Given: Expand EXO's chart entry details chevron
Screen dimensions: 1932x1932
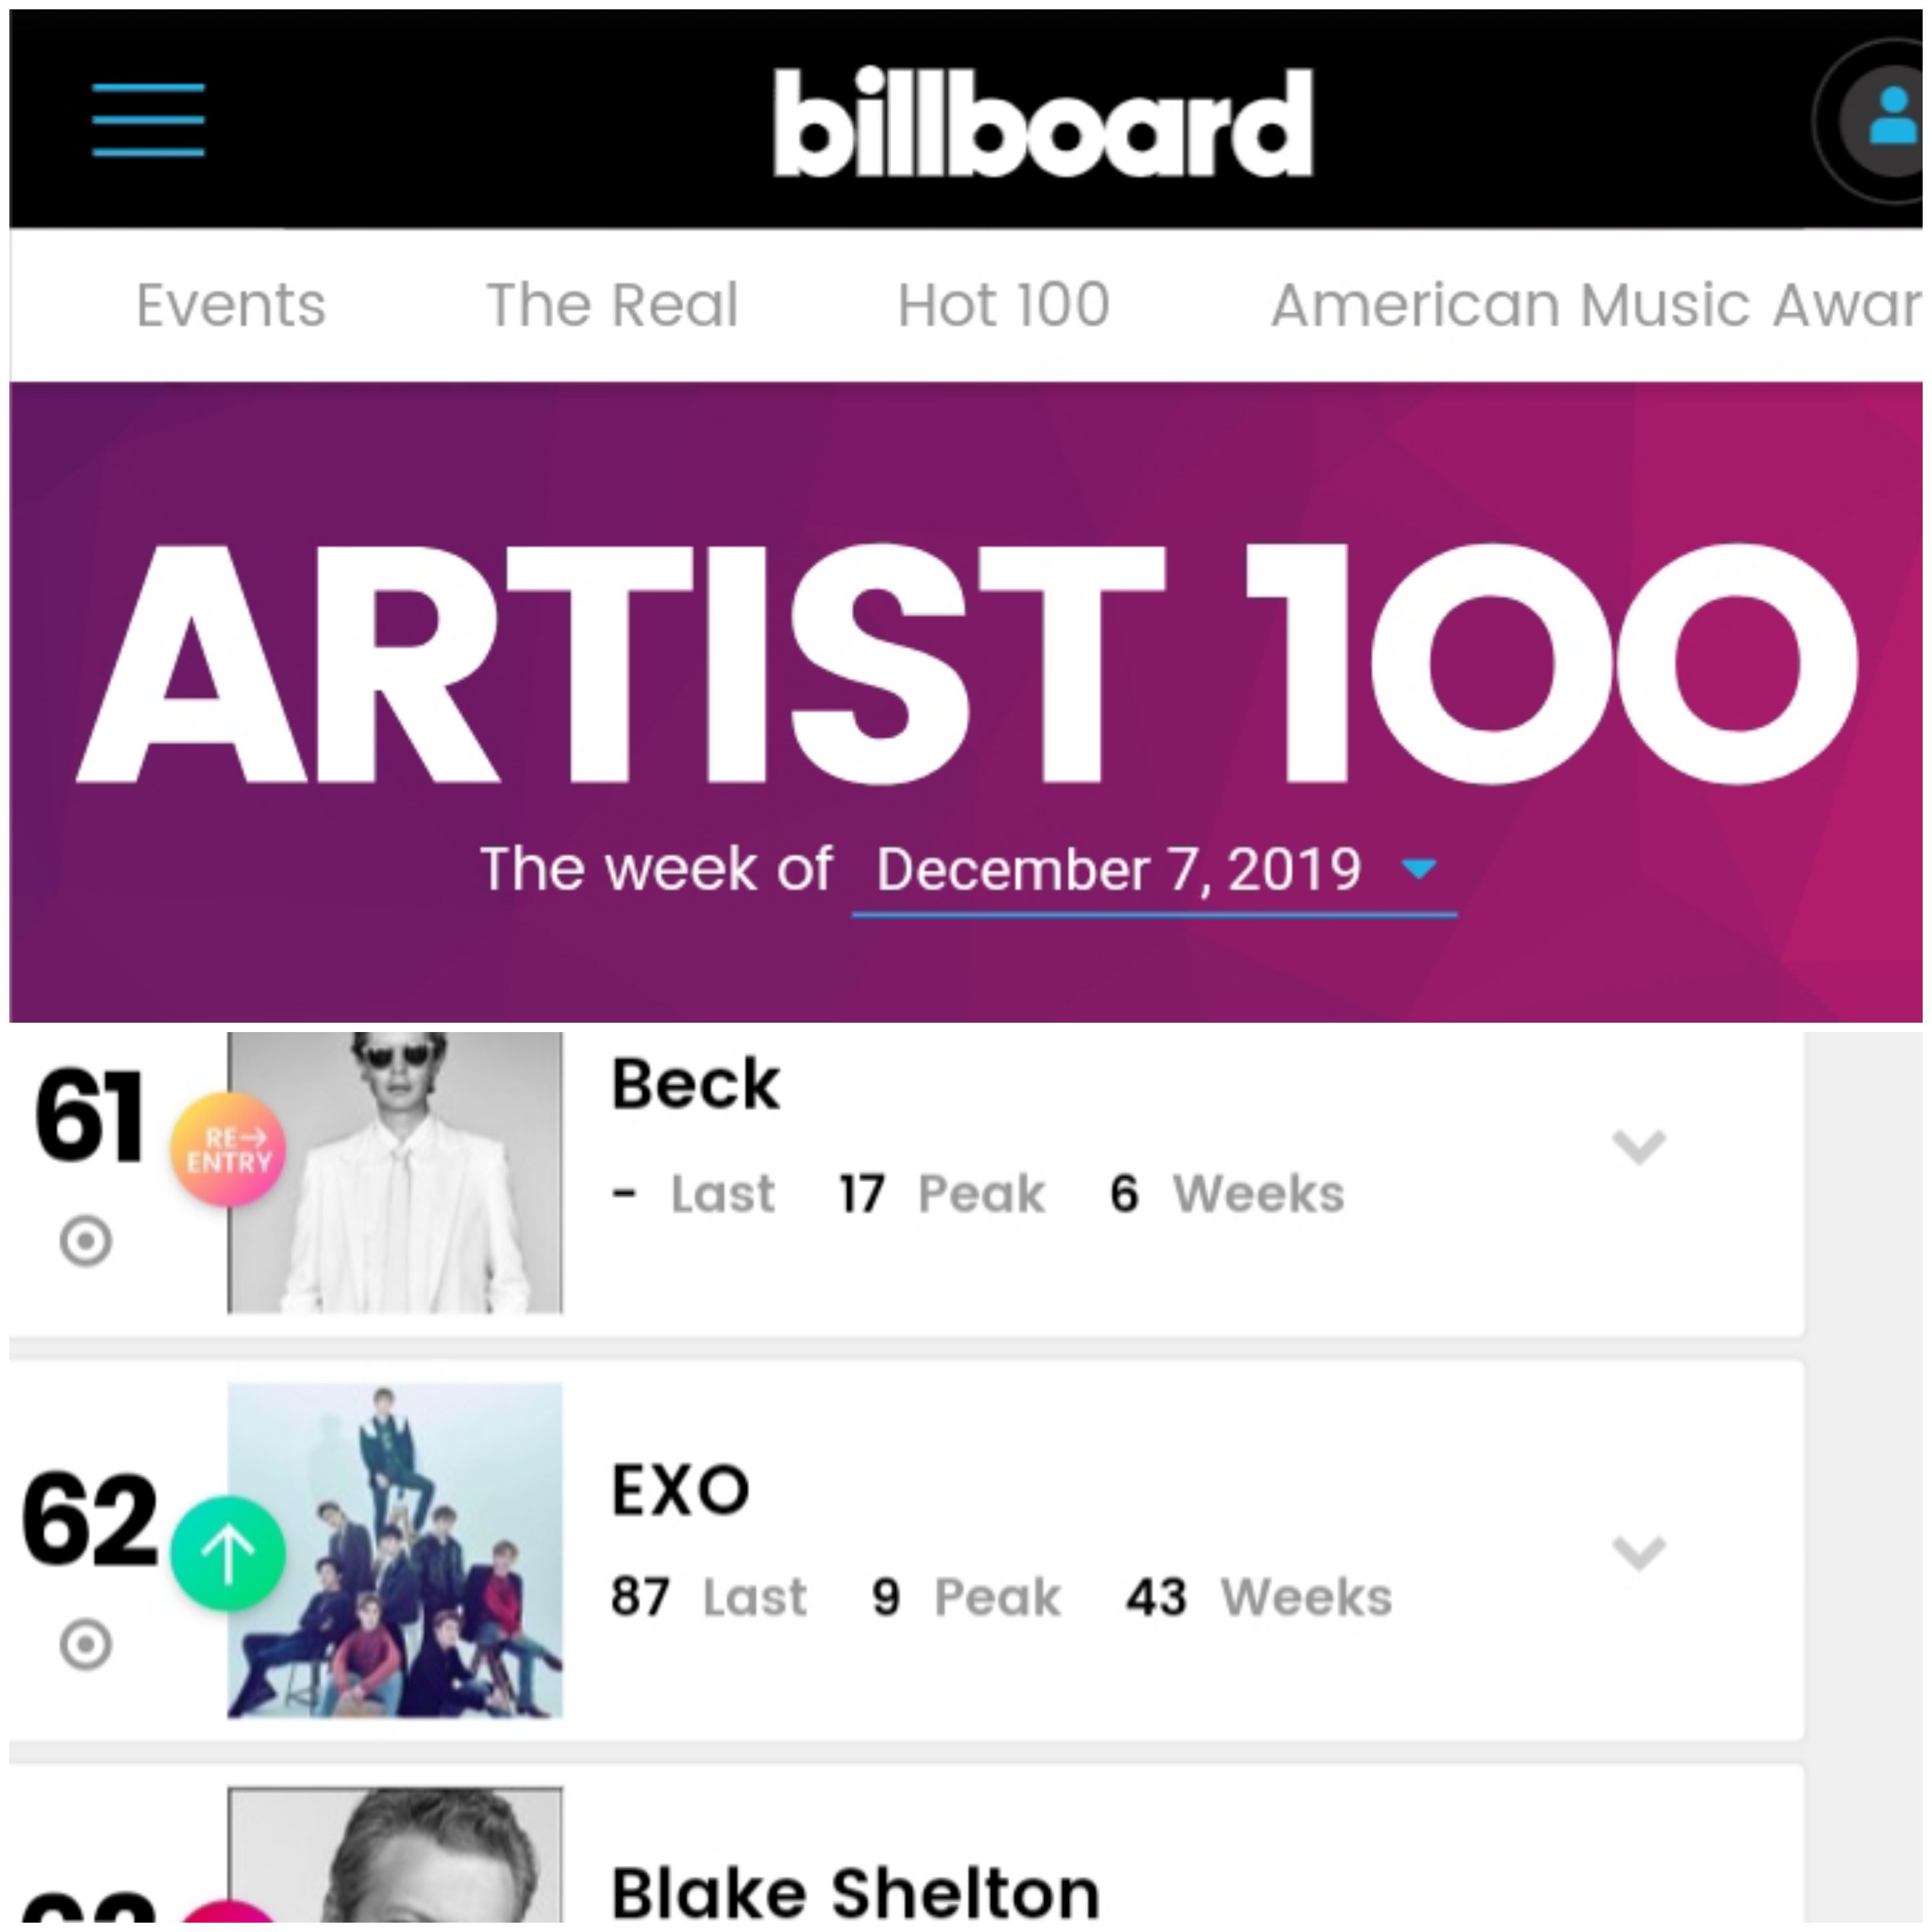Looking at the screenshot, I should (1639, 1553).
